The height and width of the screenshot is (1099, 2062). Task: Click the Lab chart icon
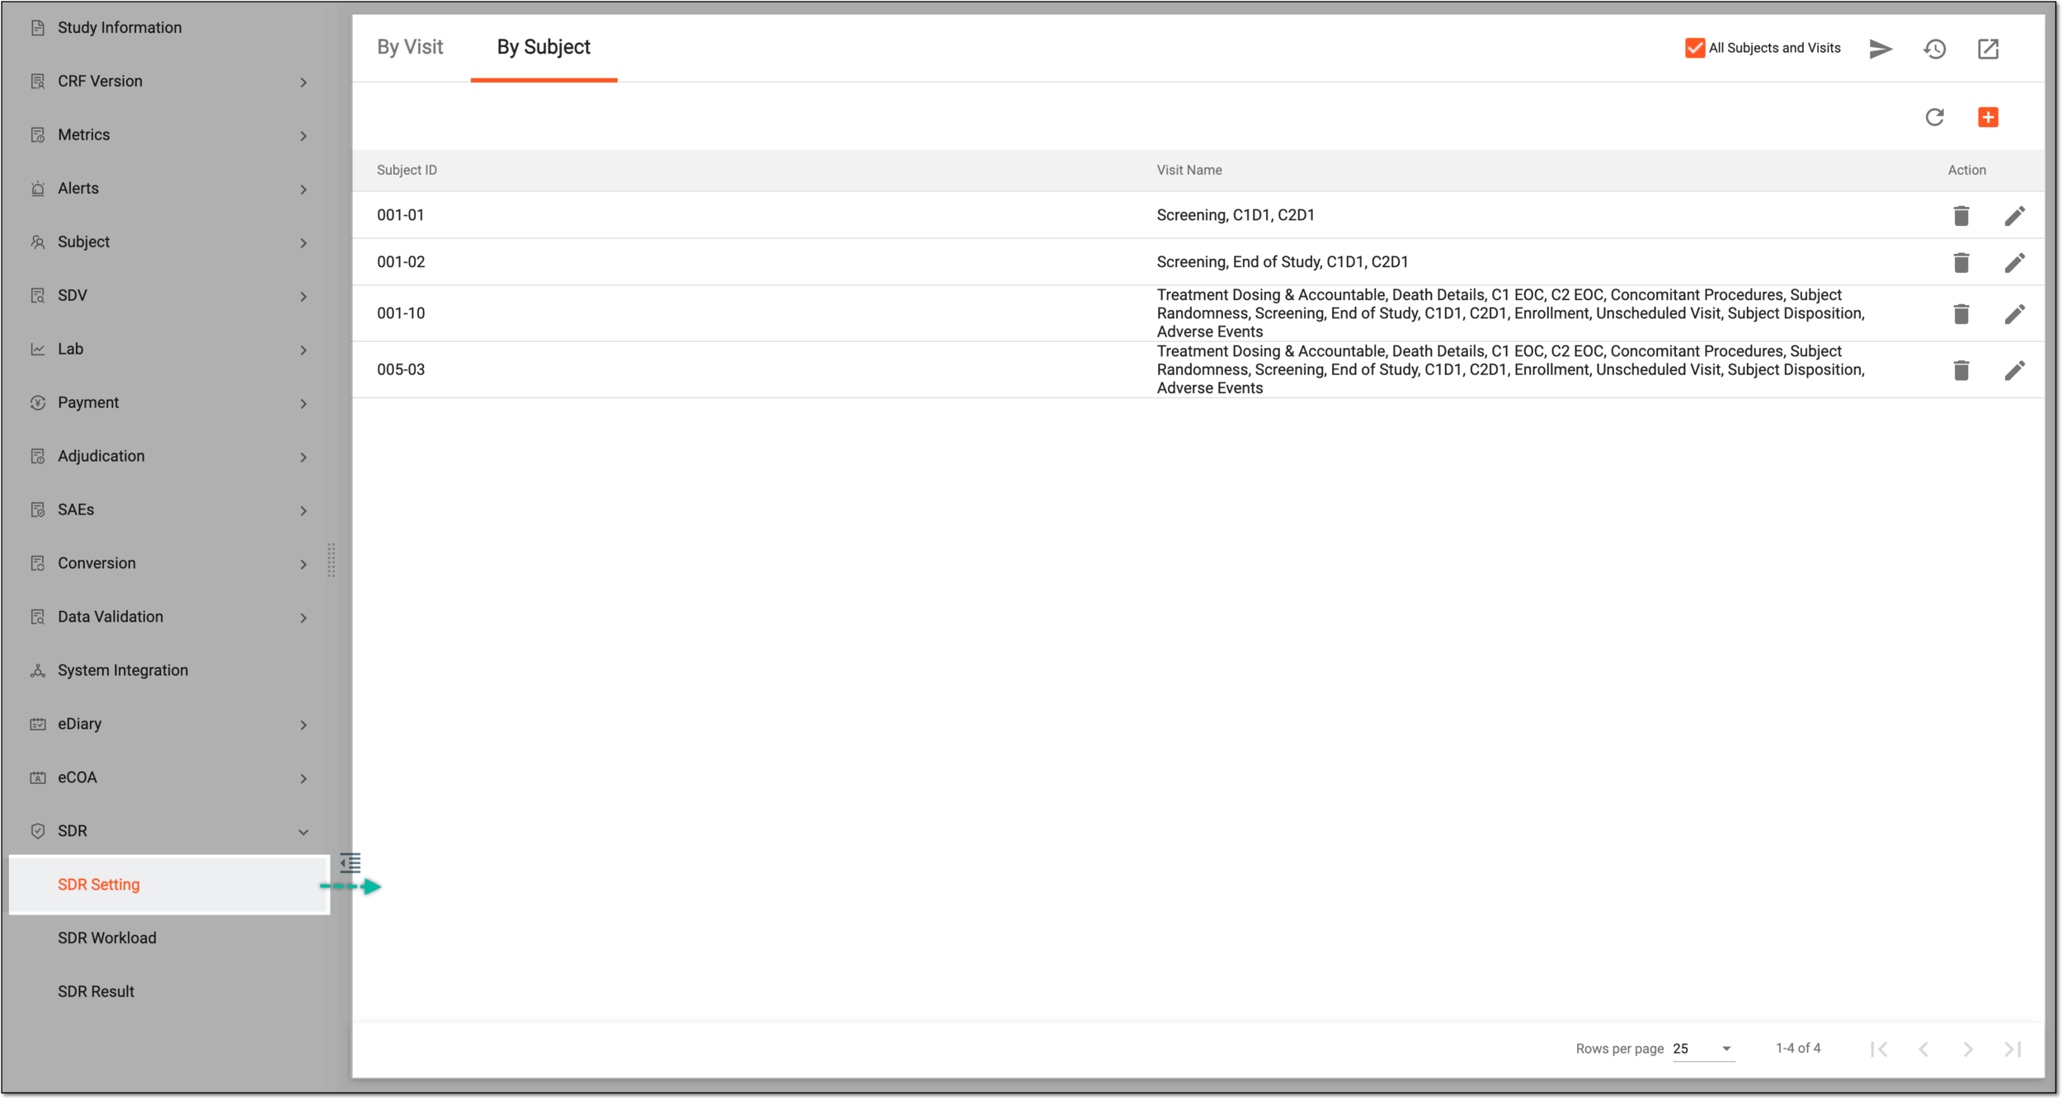coord(37,350)
